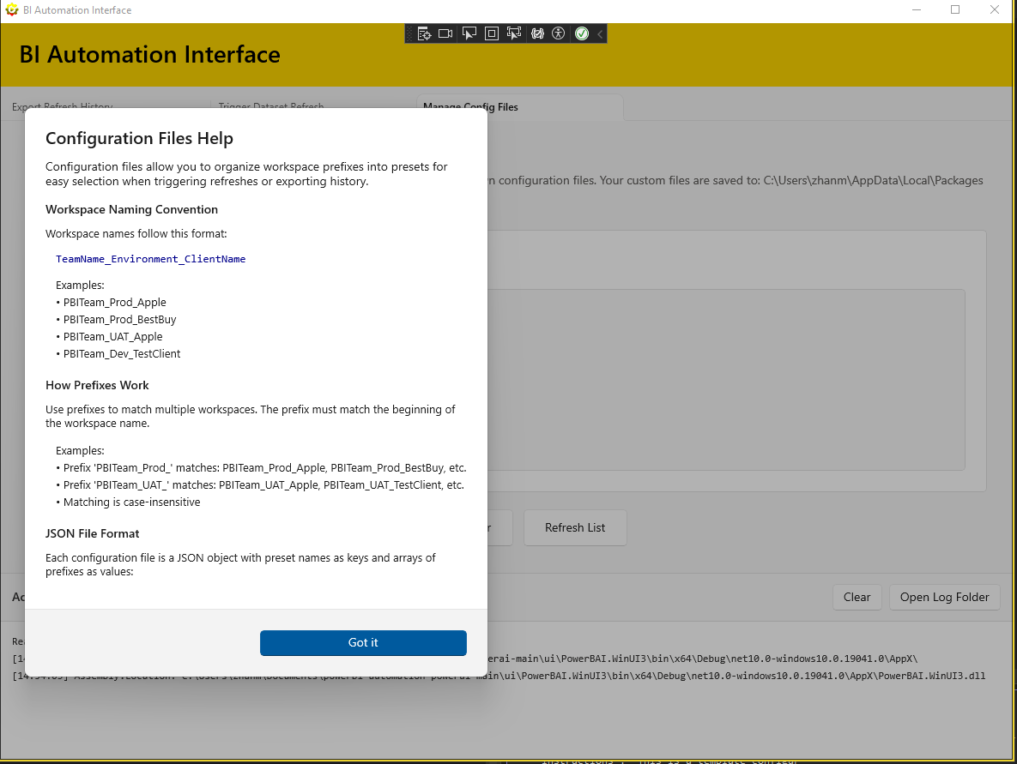Click the screen capture camera icon
The image size is (1017, 764).
[445, 33]
